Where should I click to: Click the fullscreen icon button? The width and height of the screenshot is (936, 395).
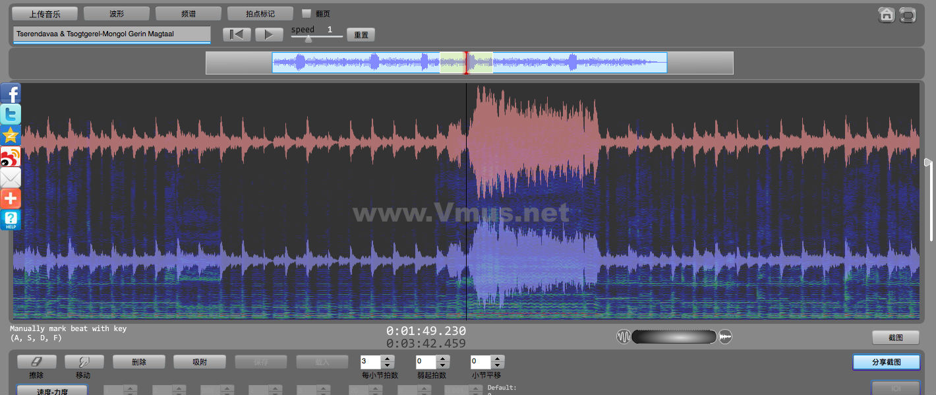(x=908, y=15)
